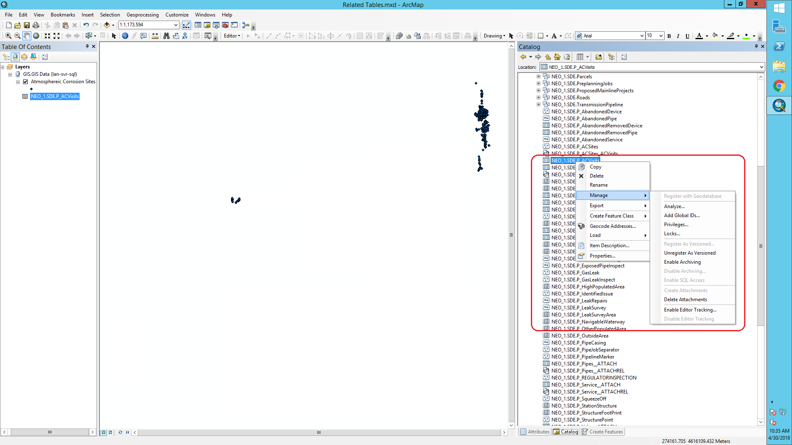The width and height of the screenshot is (792, 445).
Task: Switch TOC to List By Visibility
Action: [x=24, y=57]
